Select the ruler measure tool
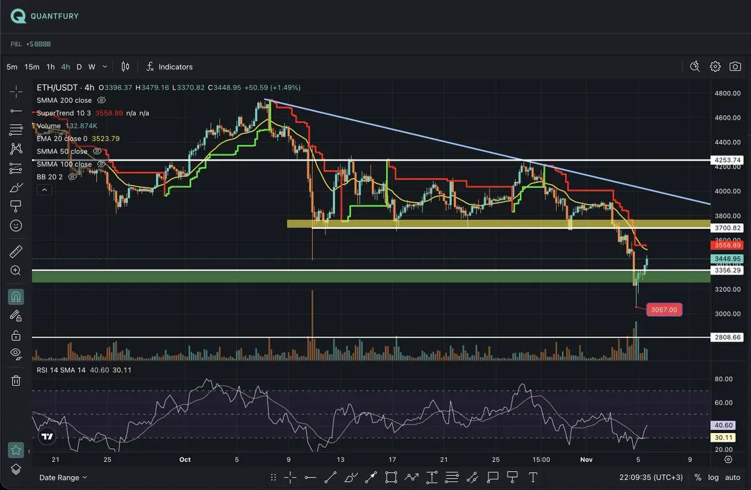751x490 pixels. [16, 252]
